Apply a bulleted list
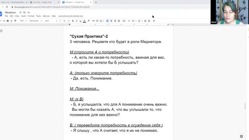 [133, 21]
